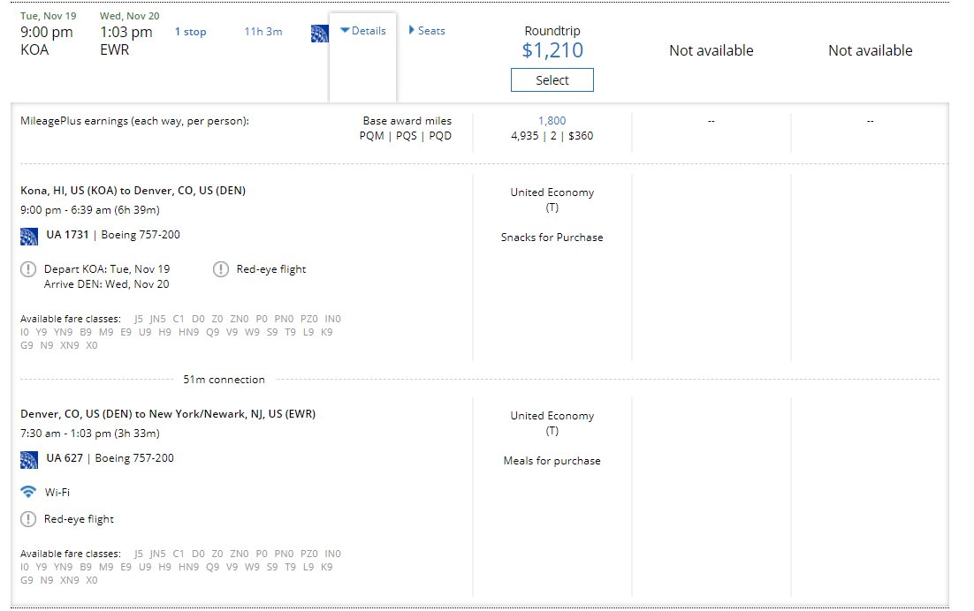Click first Not available column text
Viewport: 974px width, 611px height.
click(711, 50)
